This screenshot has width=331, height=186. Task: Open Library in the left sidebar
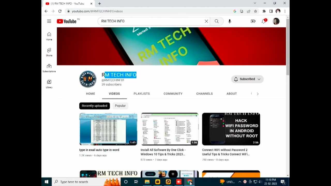click(x=49, y=84)
